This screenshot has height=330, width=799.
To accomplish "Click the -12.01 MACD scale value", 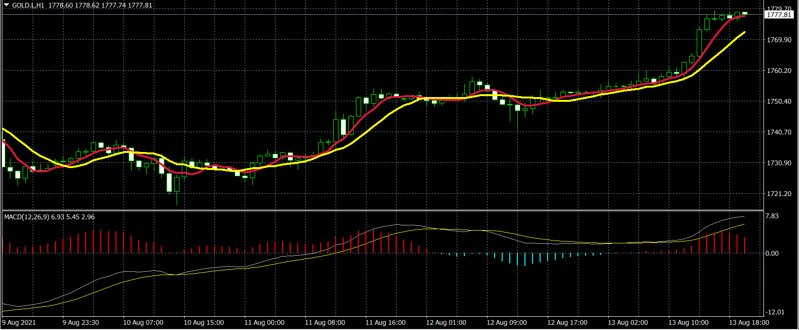I will pos(775,312).
